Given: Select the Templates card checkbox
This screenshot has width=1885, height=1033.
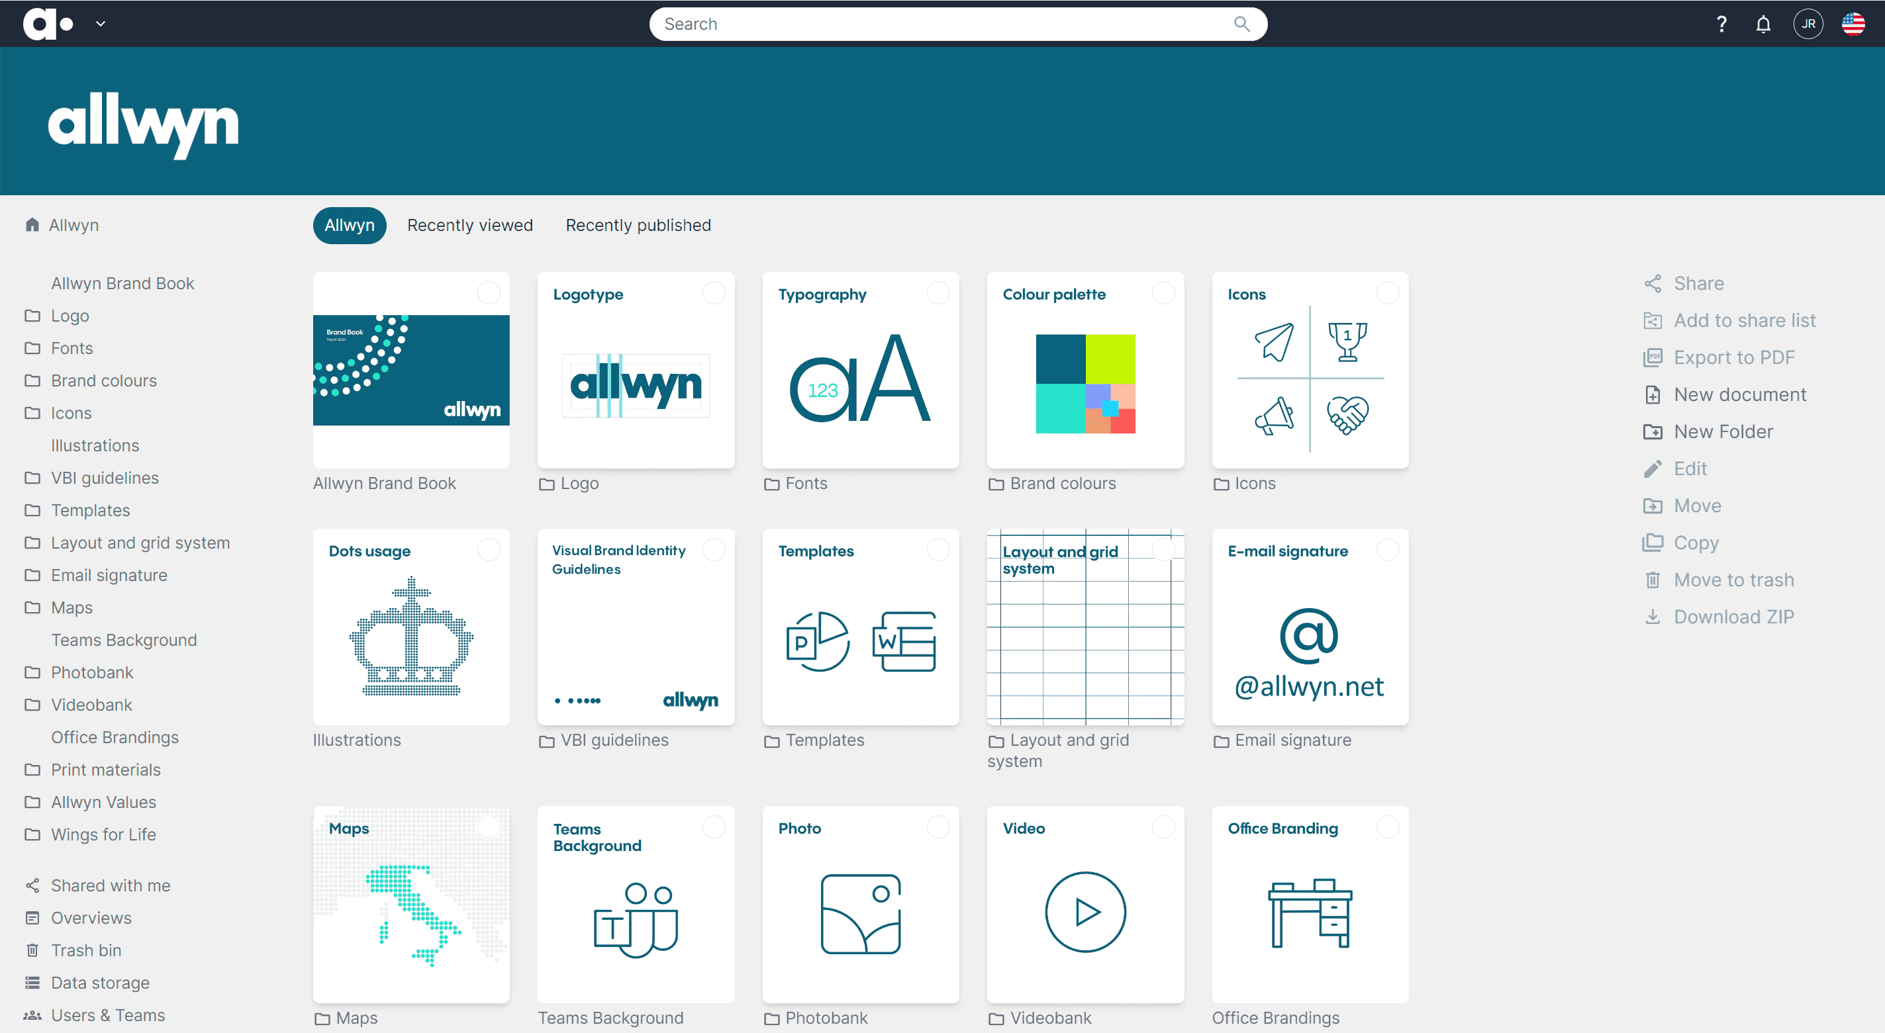Looking at the screenshot, I should pos(938,549).
